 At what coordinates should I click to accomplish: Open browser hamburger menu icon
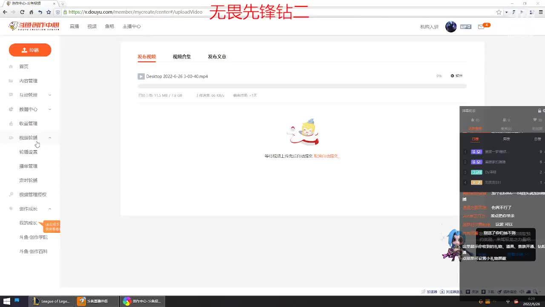[x=540, y=12]
